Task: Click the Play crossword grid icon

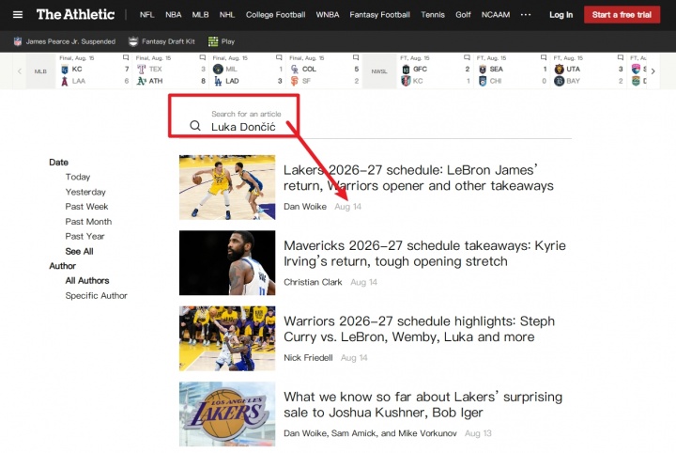Action: pos(213,41)
